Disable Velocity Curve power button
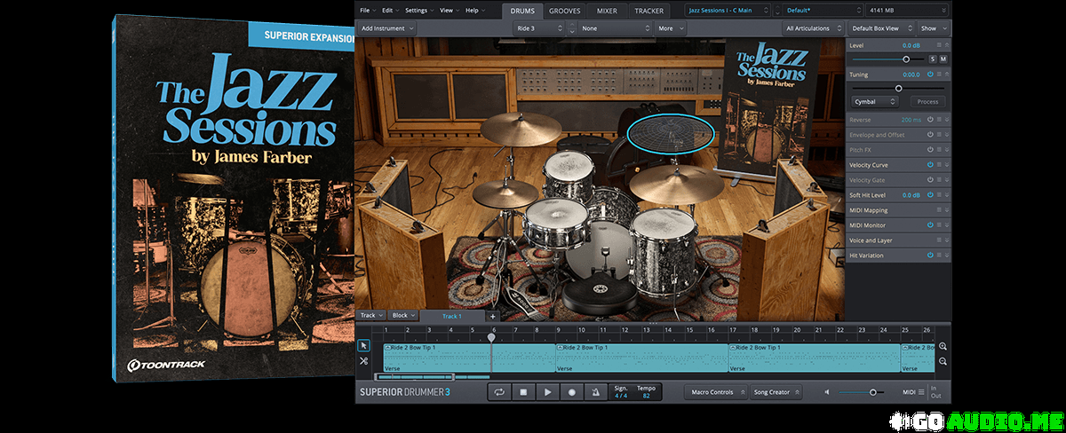This screenshot has width=1066, height=433. (x=930, y=165)
